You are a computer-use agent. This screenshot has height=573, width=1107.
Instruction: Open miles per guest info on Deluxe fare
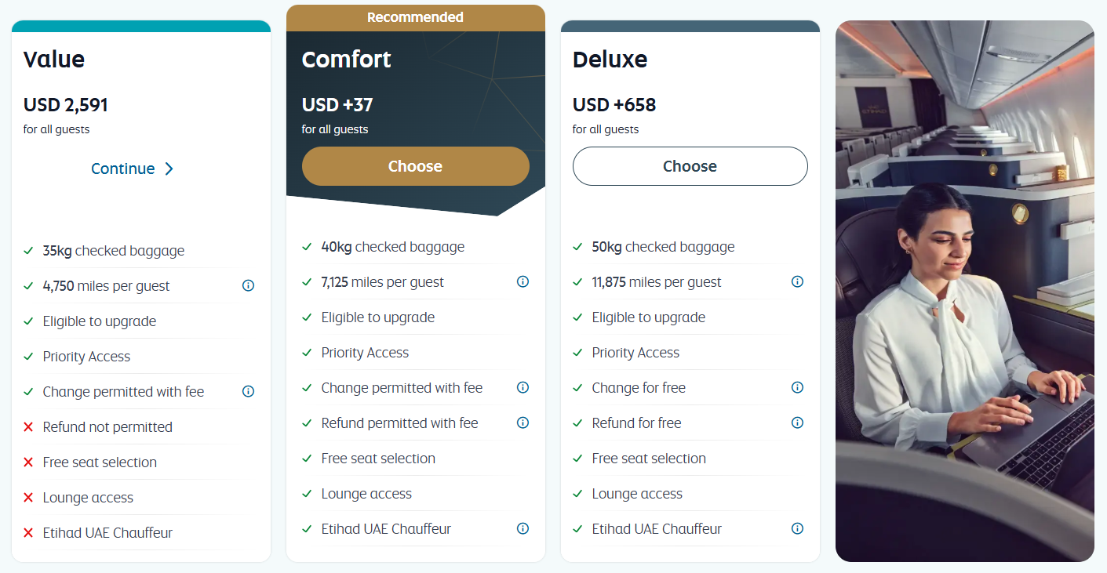[x=797, y=281]
